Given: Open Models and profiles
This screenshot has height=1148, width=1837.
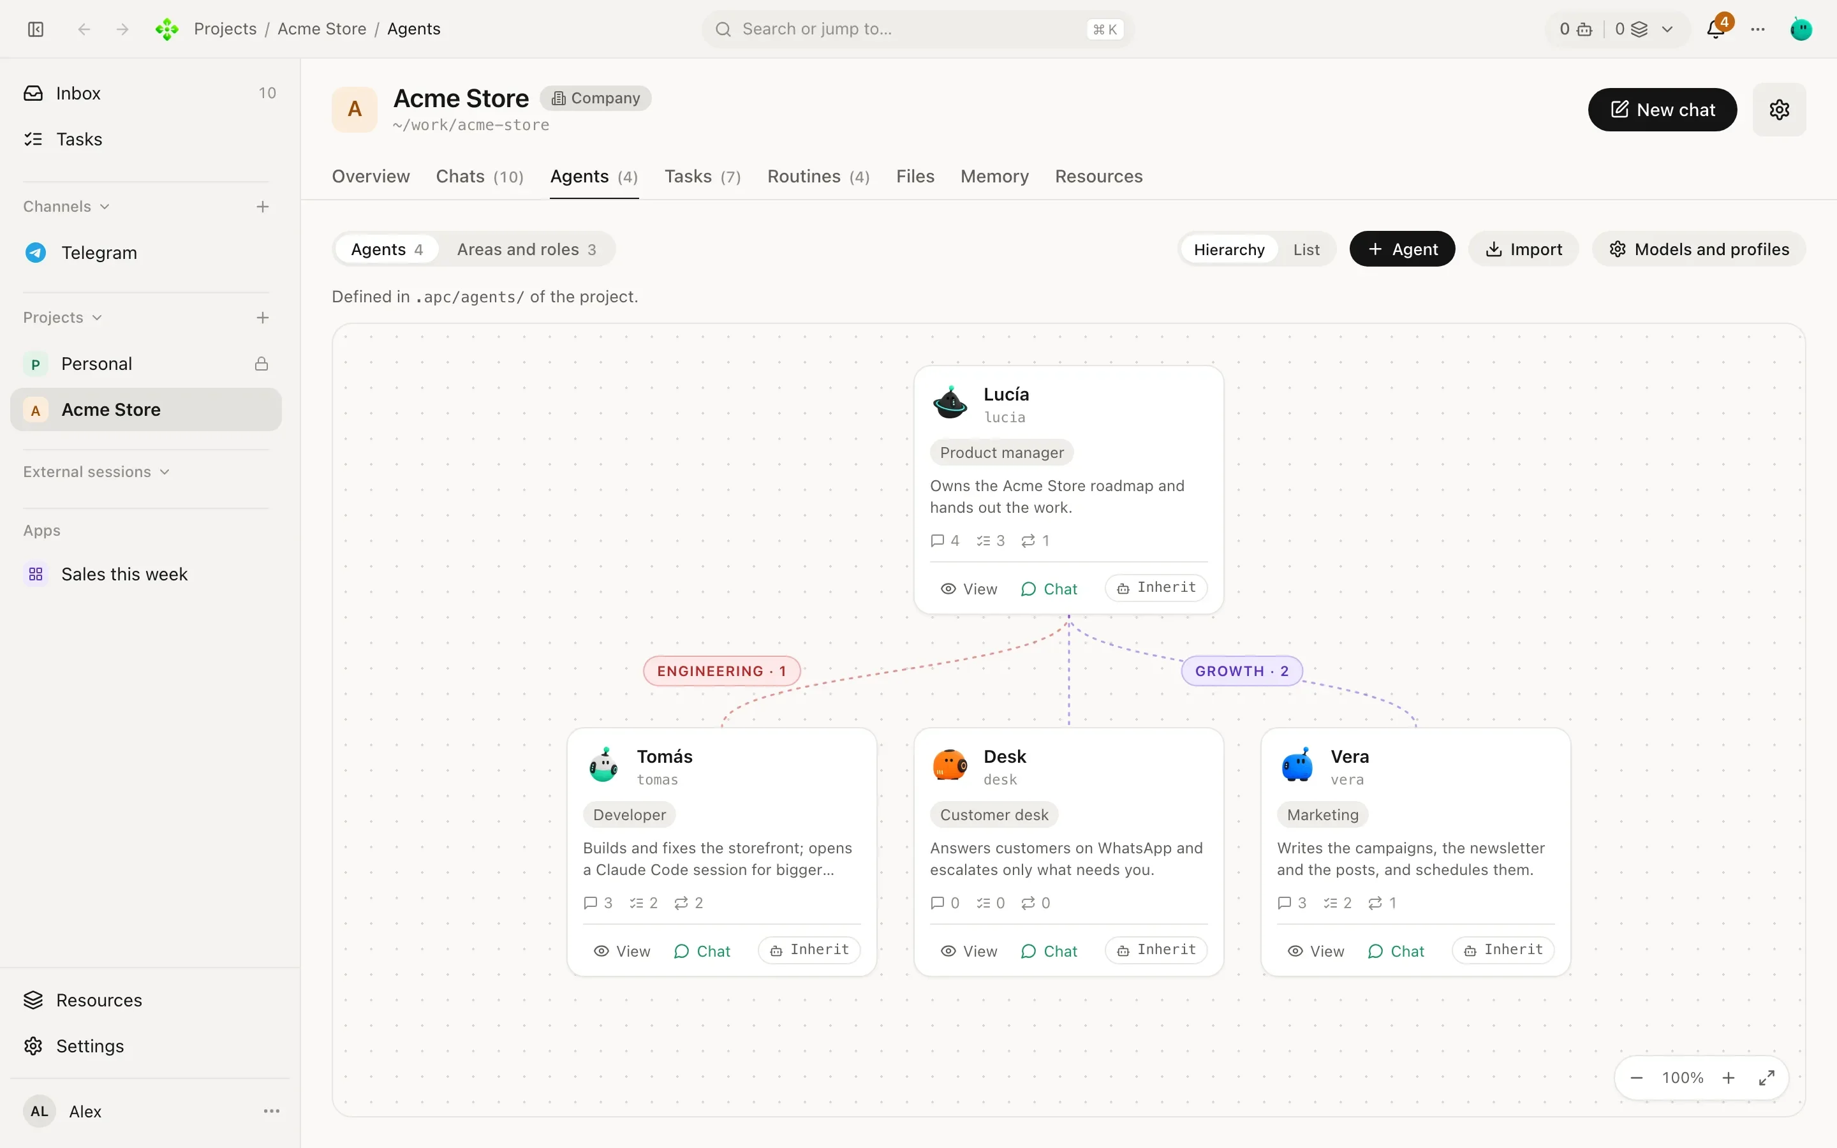Looking at the screenshot, I should (1698, 249).
